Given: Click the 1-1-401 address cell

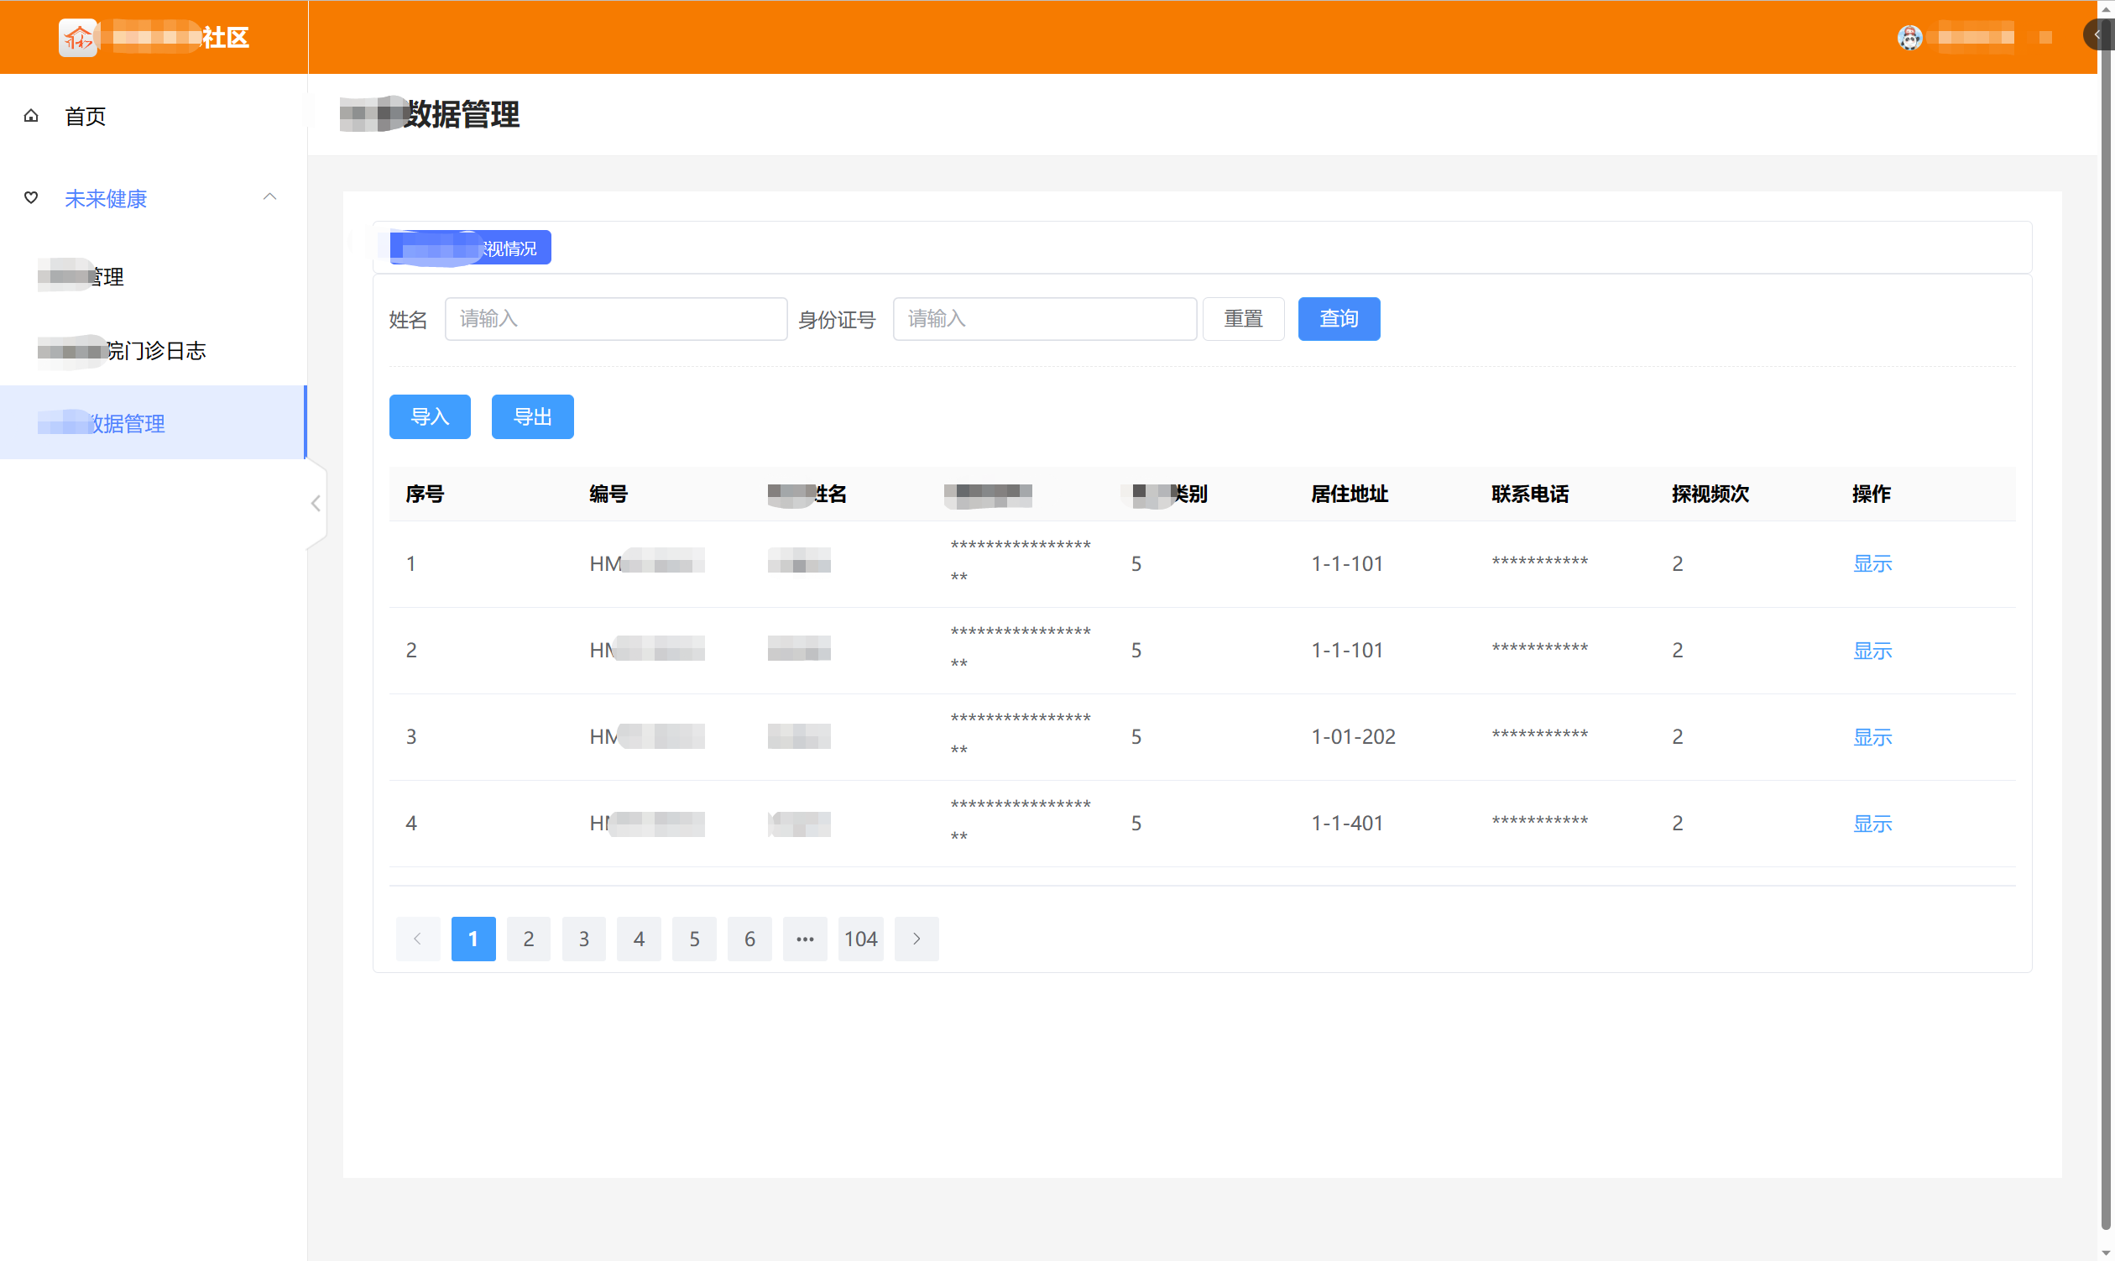Looking at the screenshot, I should [x=1347, y=824].
